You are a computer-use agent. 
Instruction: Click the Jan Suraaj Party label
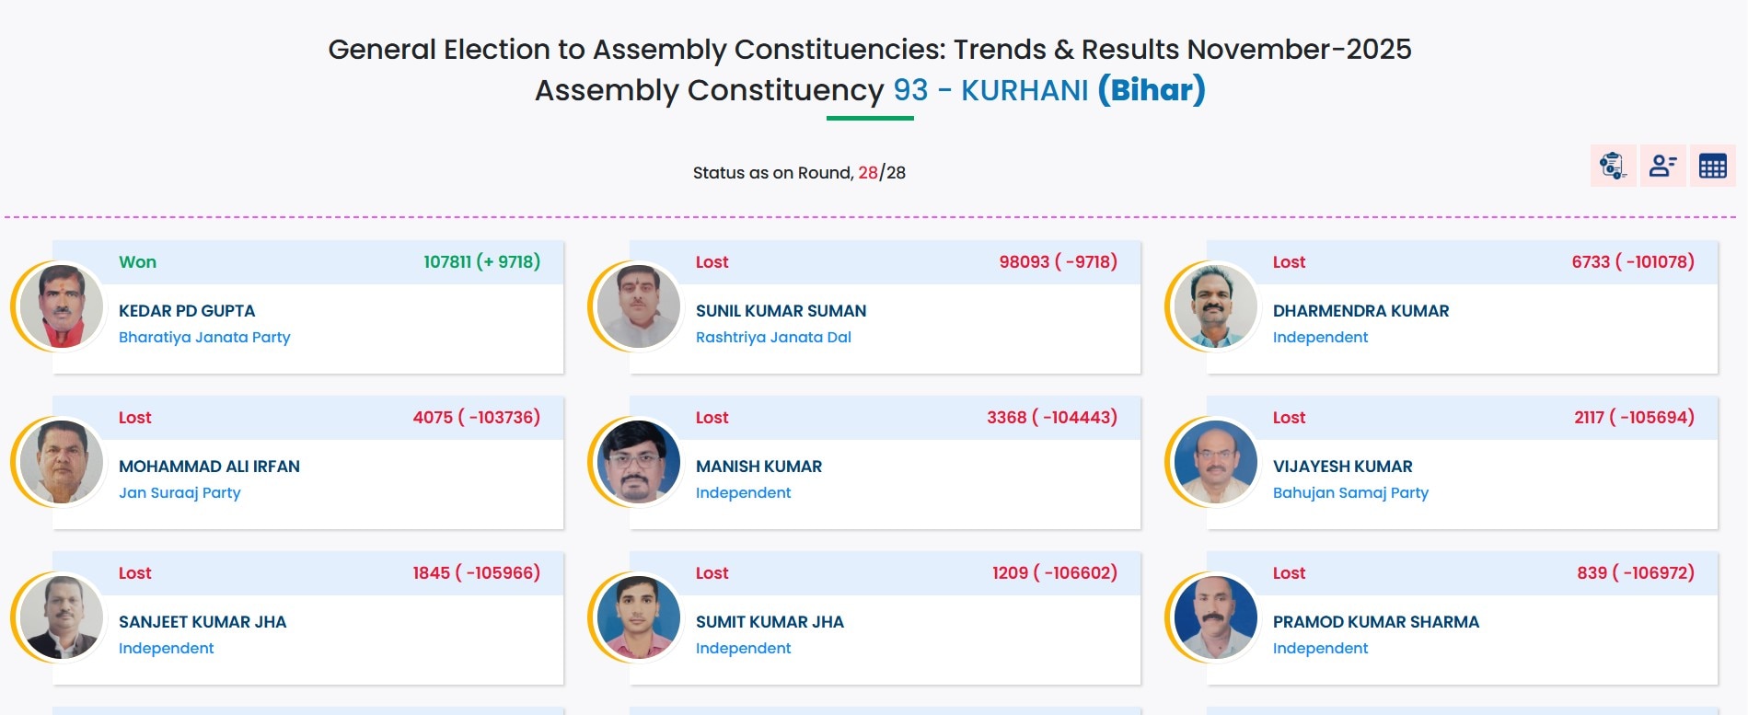point(179,492)
